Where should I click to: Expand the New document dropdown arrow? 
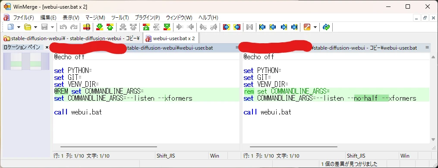[19, 27]
